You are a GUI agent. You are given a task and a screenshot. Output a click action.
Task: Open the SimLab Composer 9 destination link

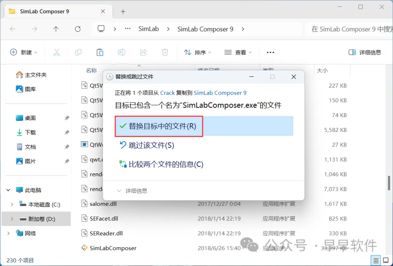(220, 93)
